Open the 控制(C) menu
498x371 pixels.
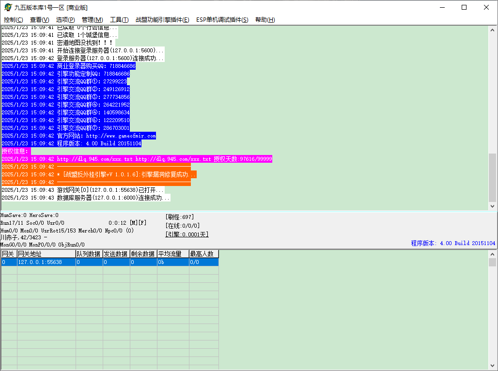click(14, 20)
